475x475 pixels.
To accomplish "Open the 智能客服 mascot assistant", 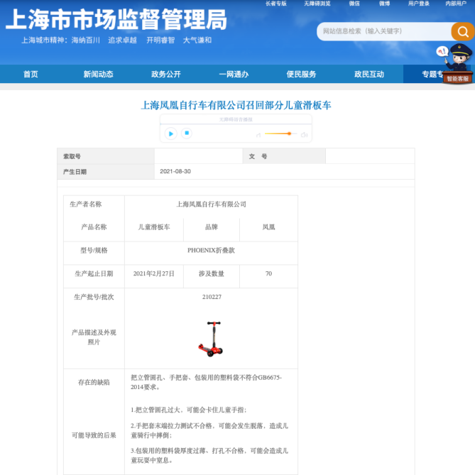I will coord(457,65).
